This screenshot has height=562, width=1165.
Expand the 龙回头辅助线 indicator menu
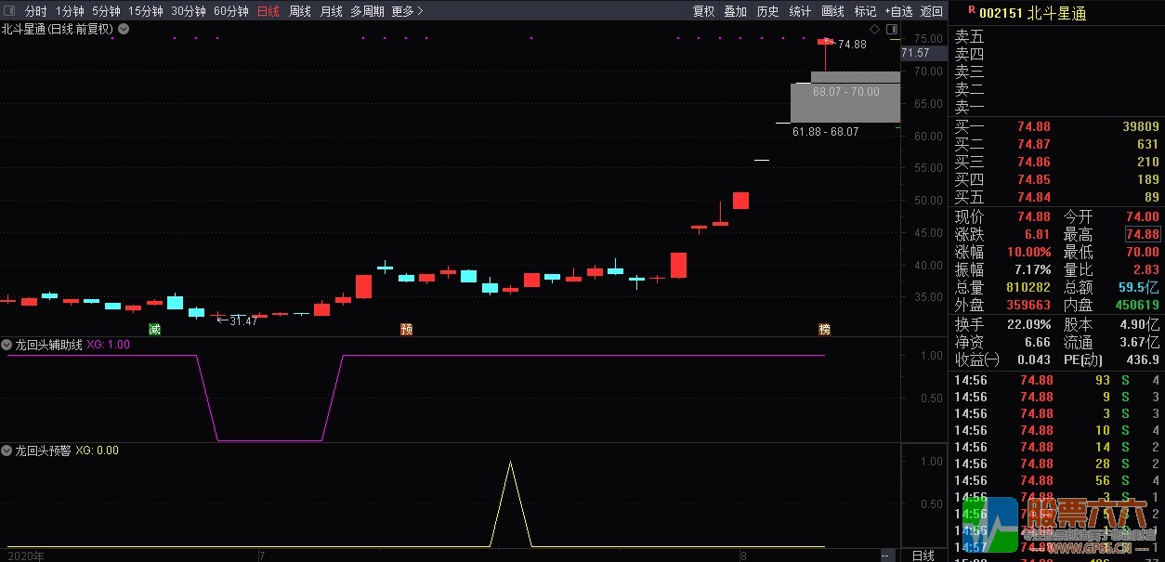(7, 345)
